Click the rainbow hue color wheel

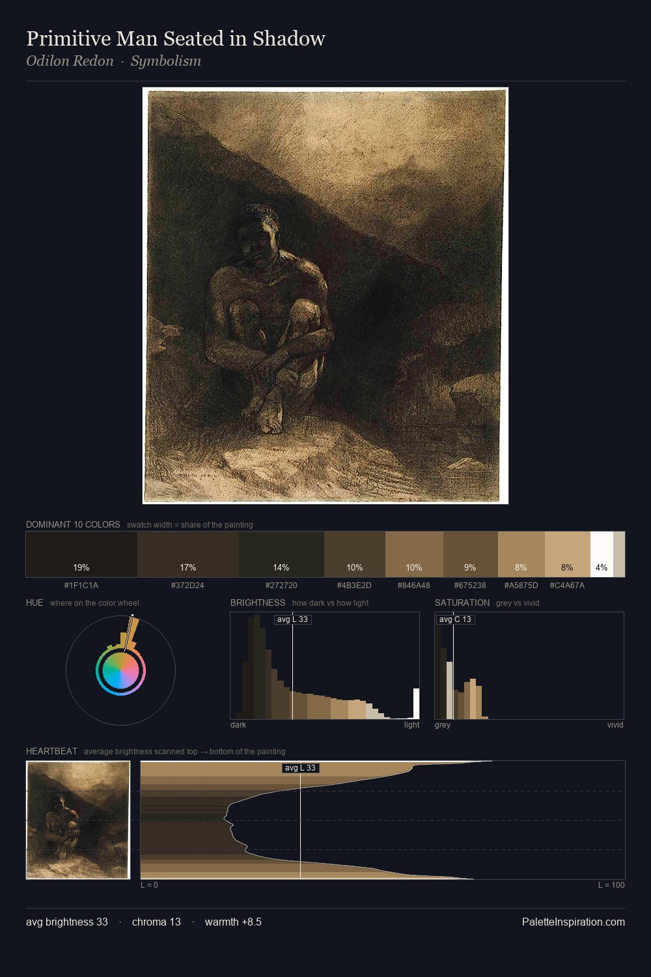(120, 670)
